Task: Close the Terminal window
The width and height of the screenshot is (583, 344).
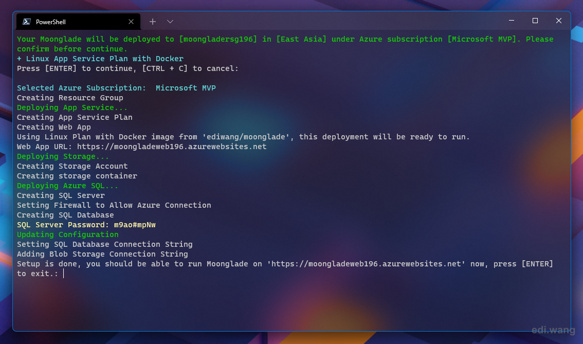Action: 558,21
